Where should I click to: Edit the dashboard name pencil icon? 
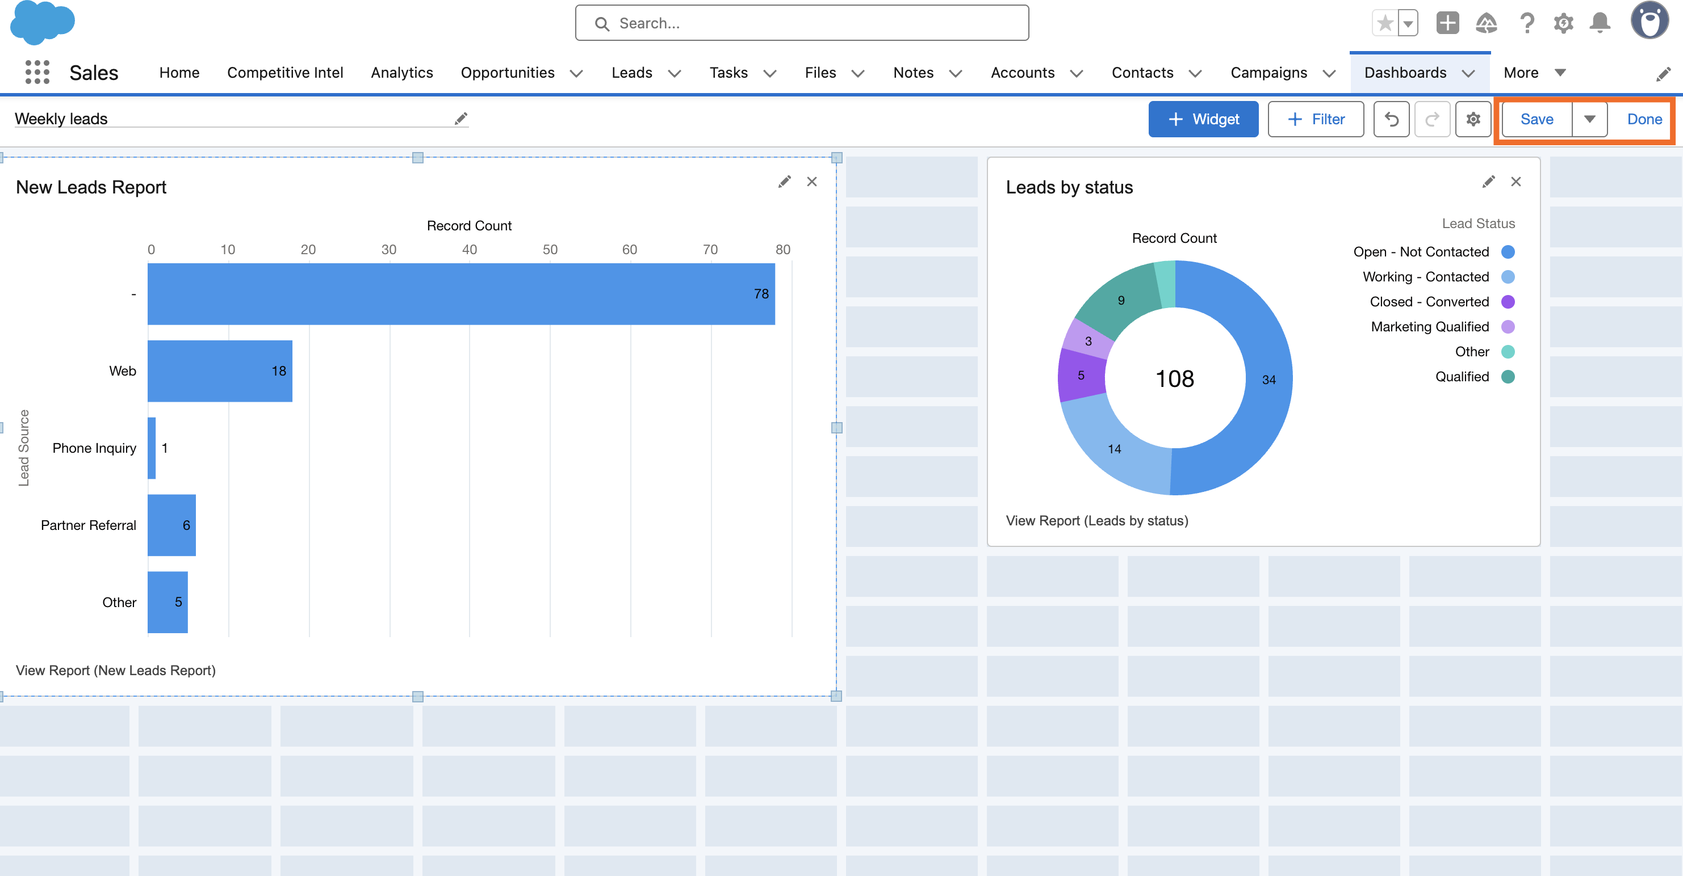[460, 118]
